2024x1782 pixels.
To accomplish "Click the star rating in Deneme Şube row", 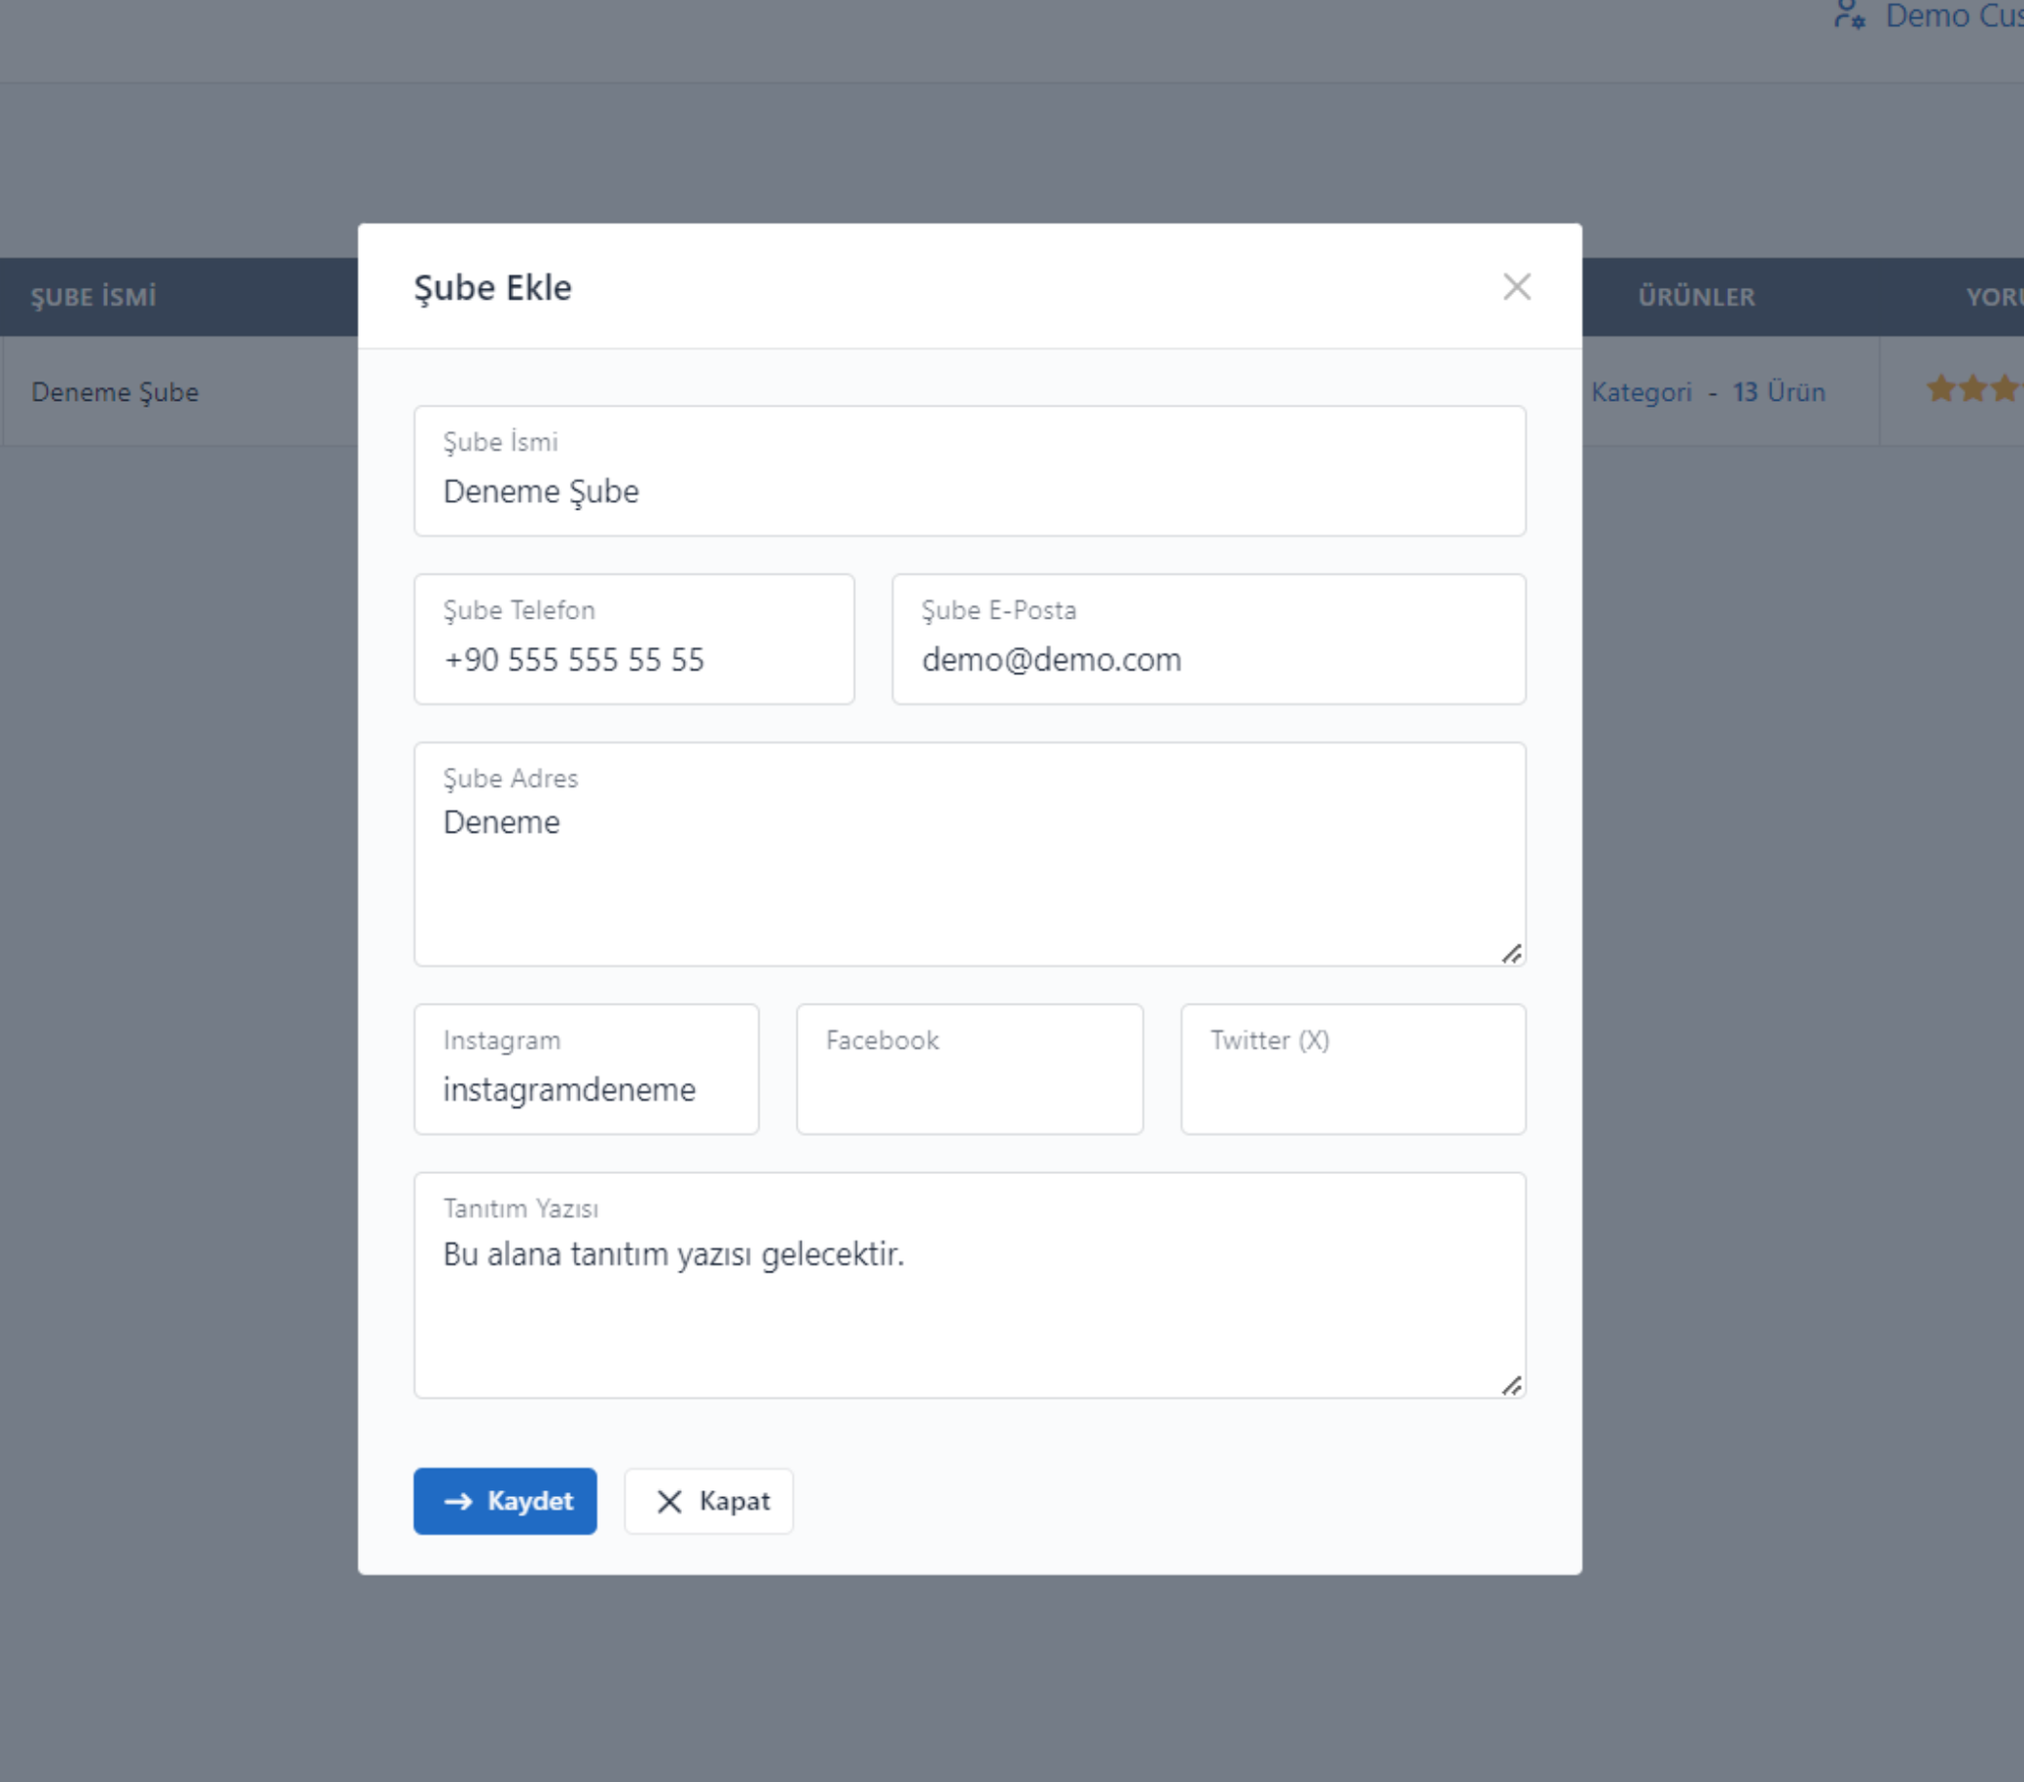I will pyautogui.click(x=1973, y=389).
